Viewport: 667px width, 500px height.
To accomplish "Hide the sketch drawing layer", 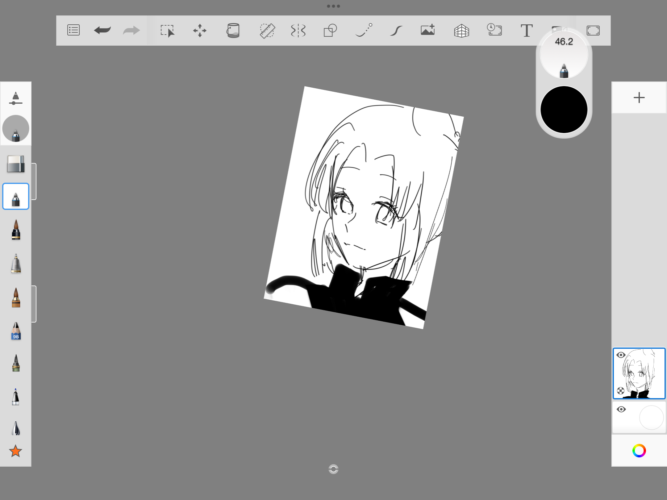I will (621, 355).
